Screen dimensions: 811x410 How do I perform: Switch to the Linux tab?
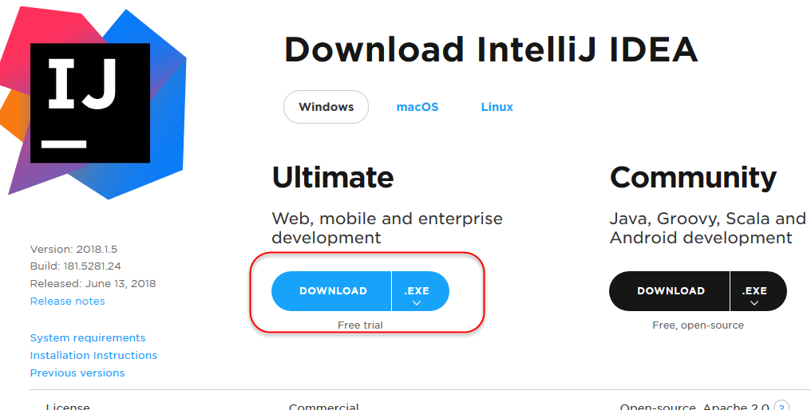pyautogui.click(x=497, y=107)
